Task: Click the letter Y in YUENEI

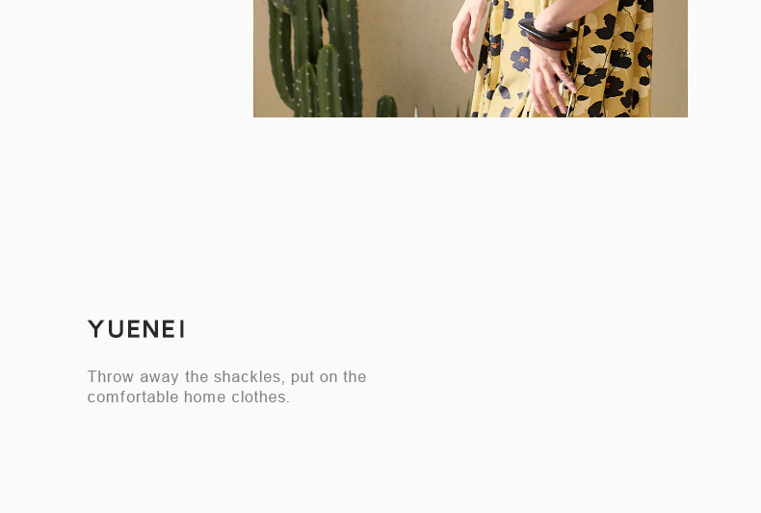Action: [x=95, y=329]
